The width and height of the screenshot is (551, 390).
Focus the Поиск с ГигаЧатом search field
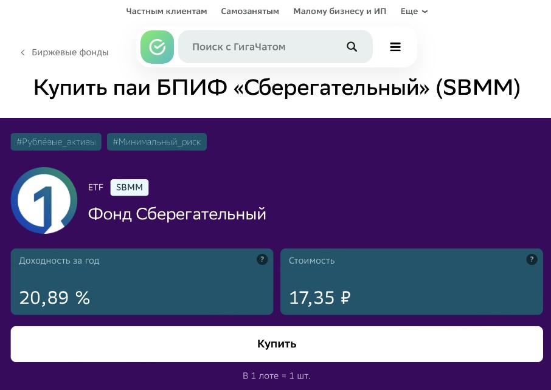(262, 47)
